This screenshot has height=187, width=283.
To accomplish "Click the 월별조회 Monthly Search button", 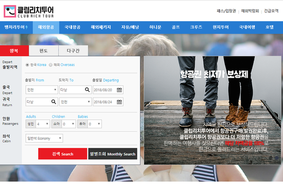I will click(113, 154).
